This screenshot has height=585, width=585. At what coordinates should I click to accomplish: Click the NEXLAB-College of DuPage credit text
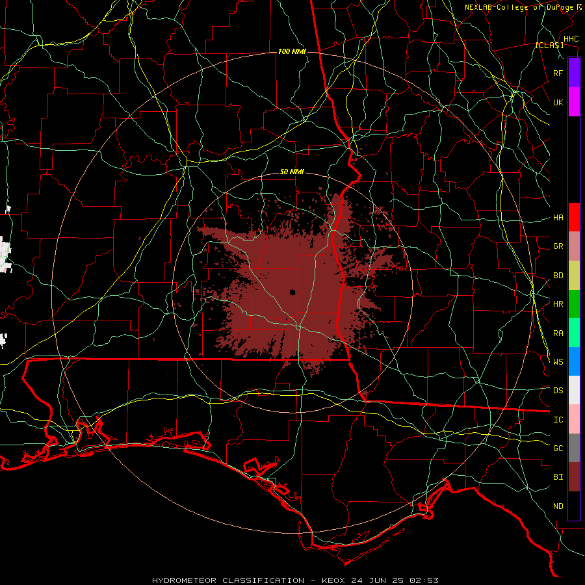point(521,7)
